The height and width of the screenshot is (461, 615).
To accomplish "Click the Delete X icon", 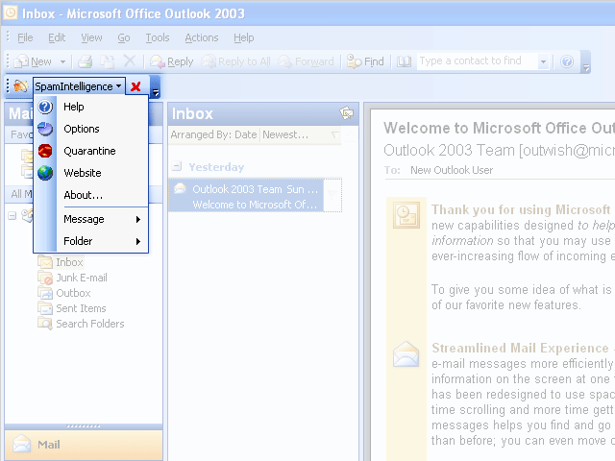I will [x=130, y=61].
